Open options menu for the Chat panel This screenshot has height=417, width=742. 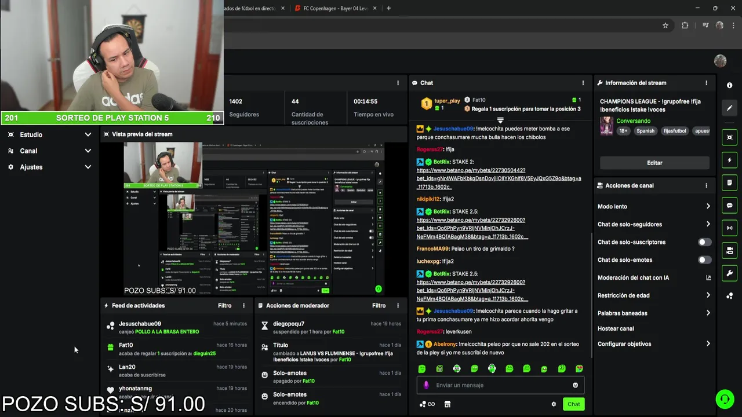point(583,83)
